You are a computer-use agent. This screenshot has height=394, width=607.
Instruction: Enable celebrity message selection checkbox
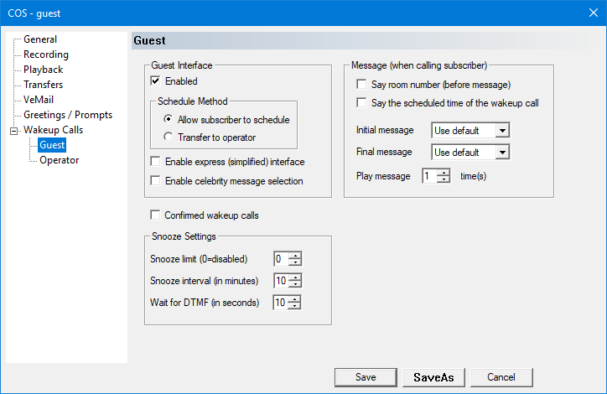(155, 180)
